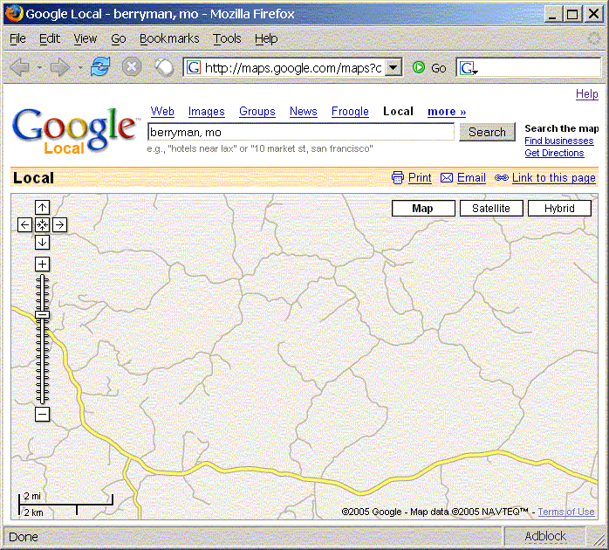Open the Tools menu
The height and width of the screenshot is (550, 609).
(x=227, y=38)
